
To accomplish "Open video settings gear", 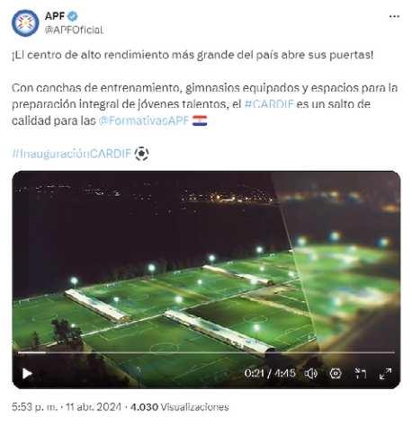I will 336,373.
